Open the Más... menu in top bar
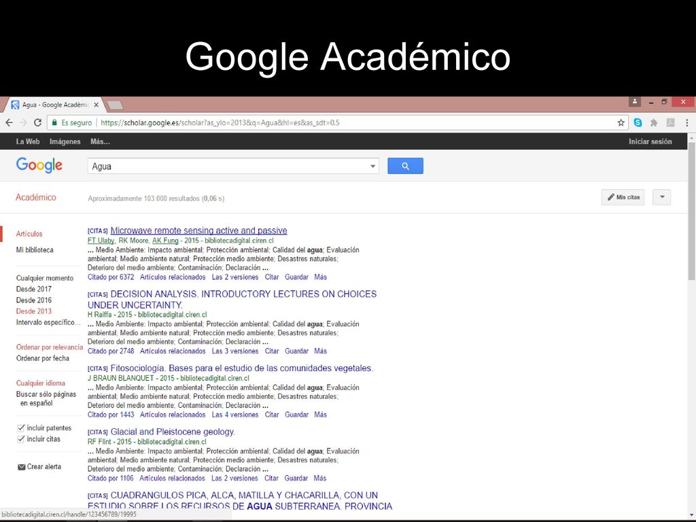 (101, 141)
